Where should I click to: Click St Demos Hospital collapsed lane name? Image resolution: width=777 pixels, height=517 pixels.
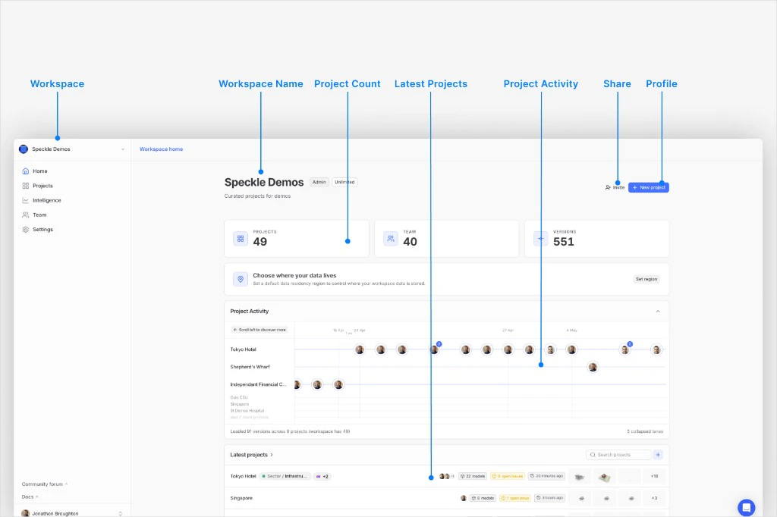[x=247, y=411]
